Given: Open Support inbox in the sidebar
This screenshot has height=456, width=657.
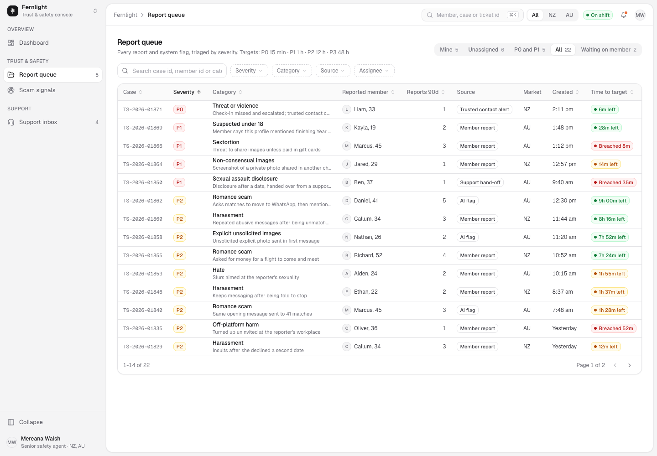Looking at the screenshot, I should pos(53,122).
